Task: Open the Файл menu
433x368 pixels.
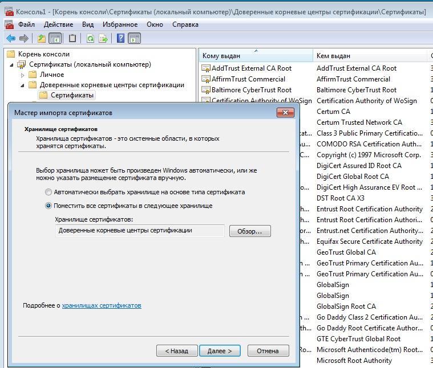Action: click(26, 24)
